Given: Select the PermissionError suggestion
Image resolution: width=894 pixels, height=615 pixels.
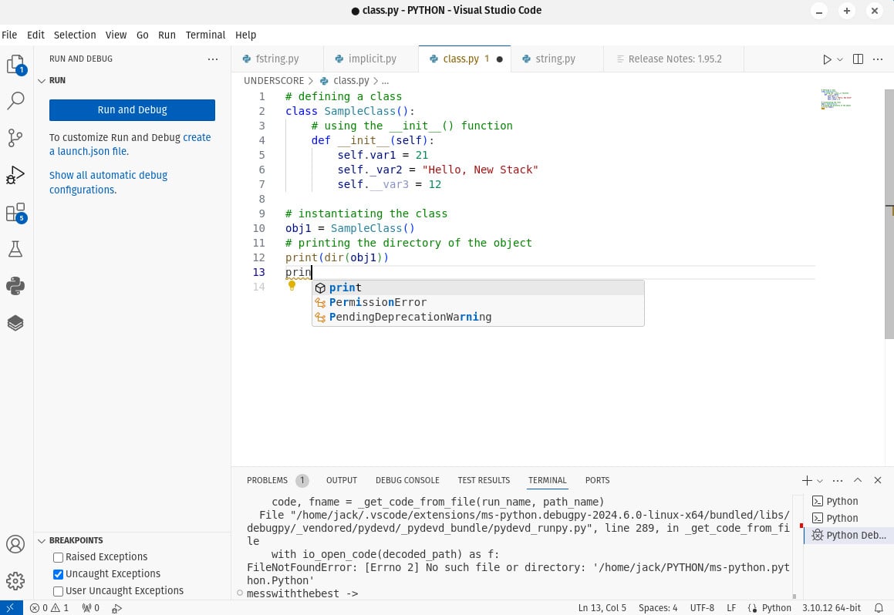Looking at the screenshot, I should [477, 302].
